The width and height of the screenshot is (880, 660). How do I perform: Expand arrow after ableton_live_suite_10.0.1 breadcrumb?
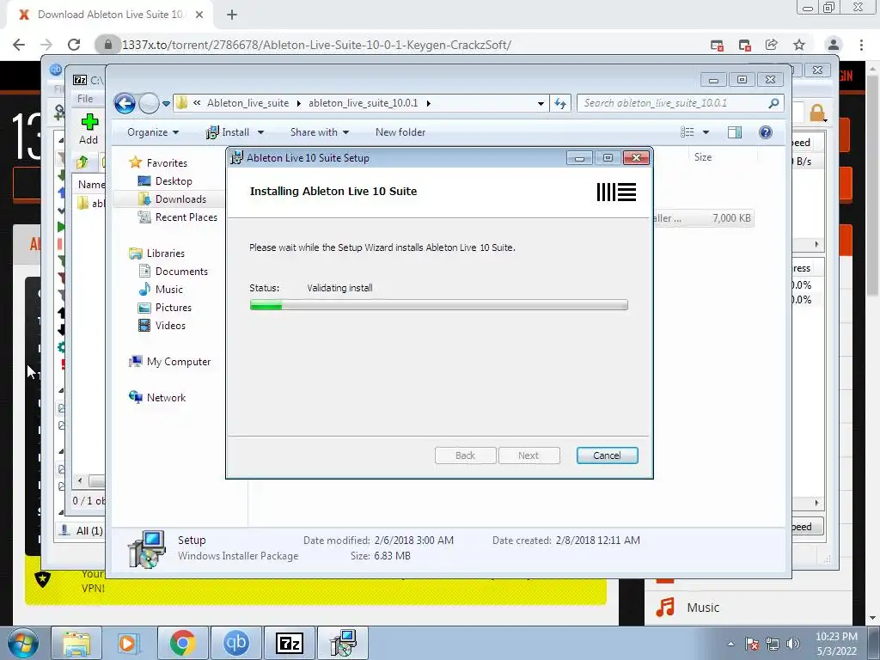click(429, 103)
